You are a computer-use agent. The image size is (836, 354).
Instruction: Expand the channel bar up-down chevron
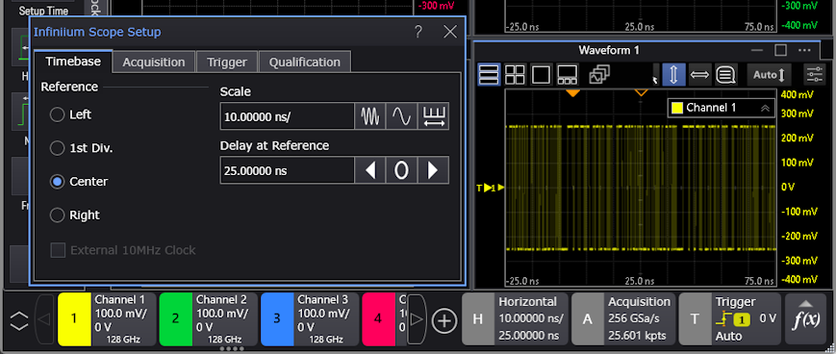18,320
